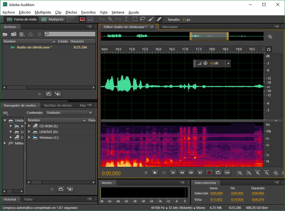Click the Rewind transport button
The height and width of the screenshot is (211, 285).
[182, 173]
